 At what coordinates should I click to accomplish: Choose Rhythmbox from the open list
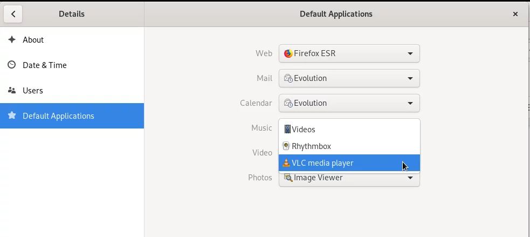tap(349, 146)
